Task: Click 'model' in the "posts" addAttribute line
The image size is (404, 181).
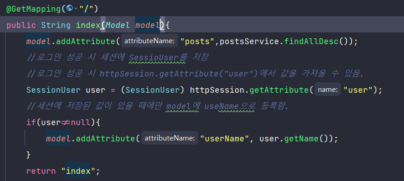Action: 38,41
